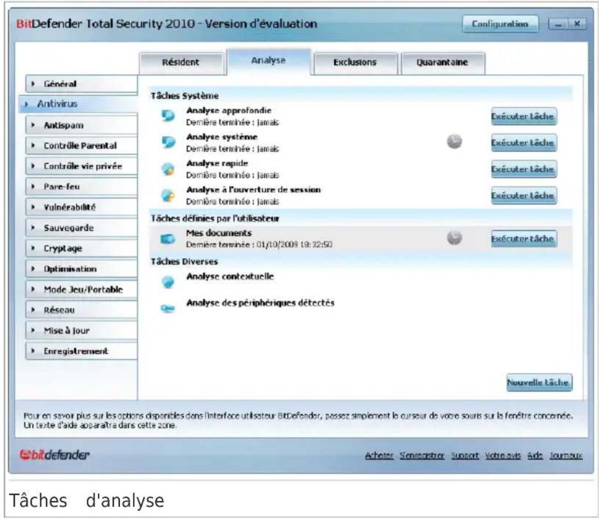Image resolution: width=599 pixels, height=519 pixels.
Task: Click the Analyse approfondie task icon
Action: (x=168, y=116)
